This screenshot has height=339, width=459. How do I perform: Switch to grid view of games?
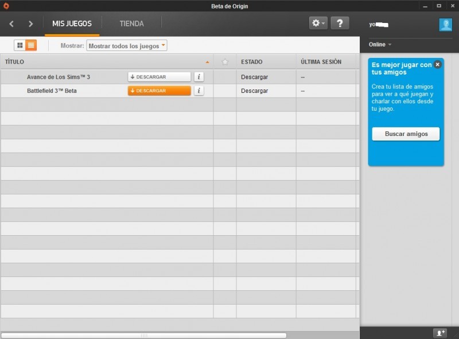click(x=20, y=45)
